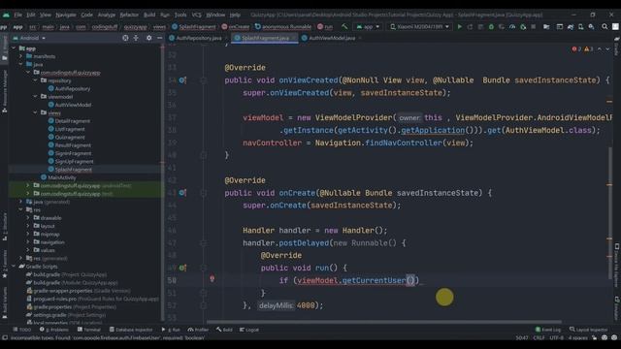Collapse the app module tree node
This screenshot has width=621, height=349.
[14, 48]
